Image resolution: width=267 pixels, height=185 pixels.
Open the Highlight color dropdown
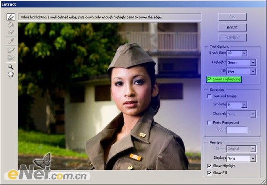pos(253,62)
